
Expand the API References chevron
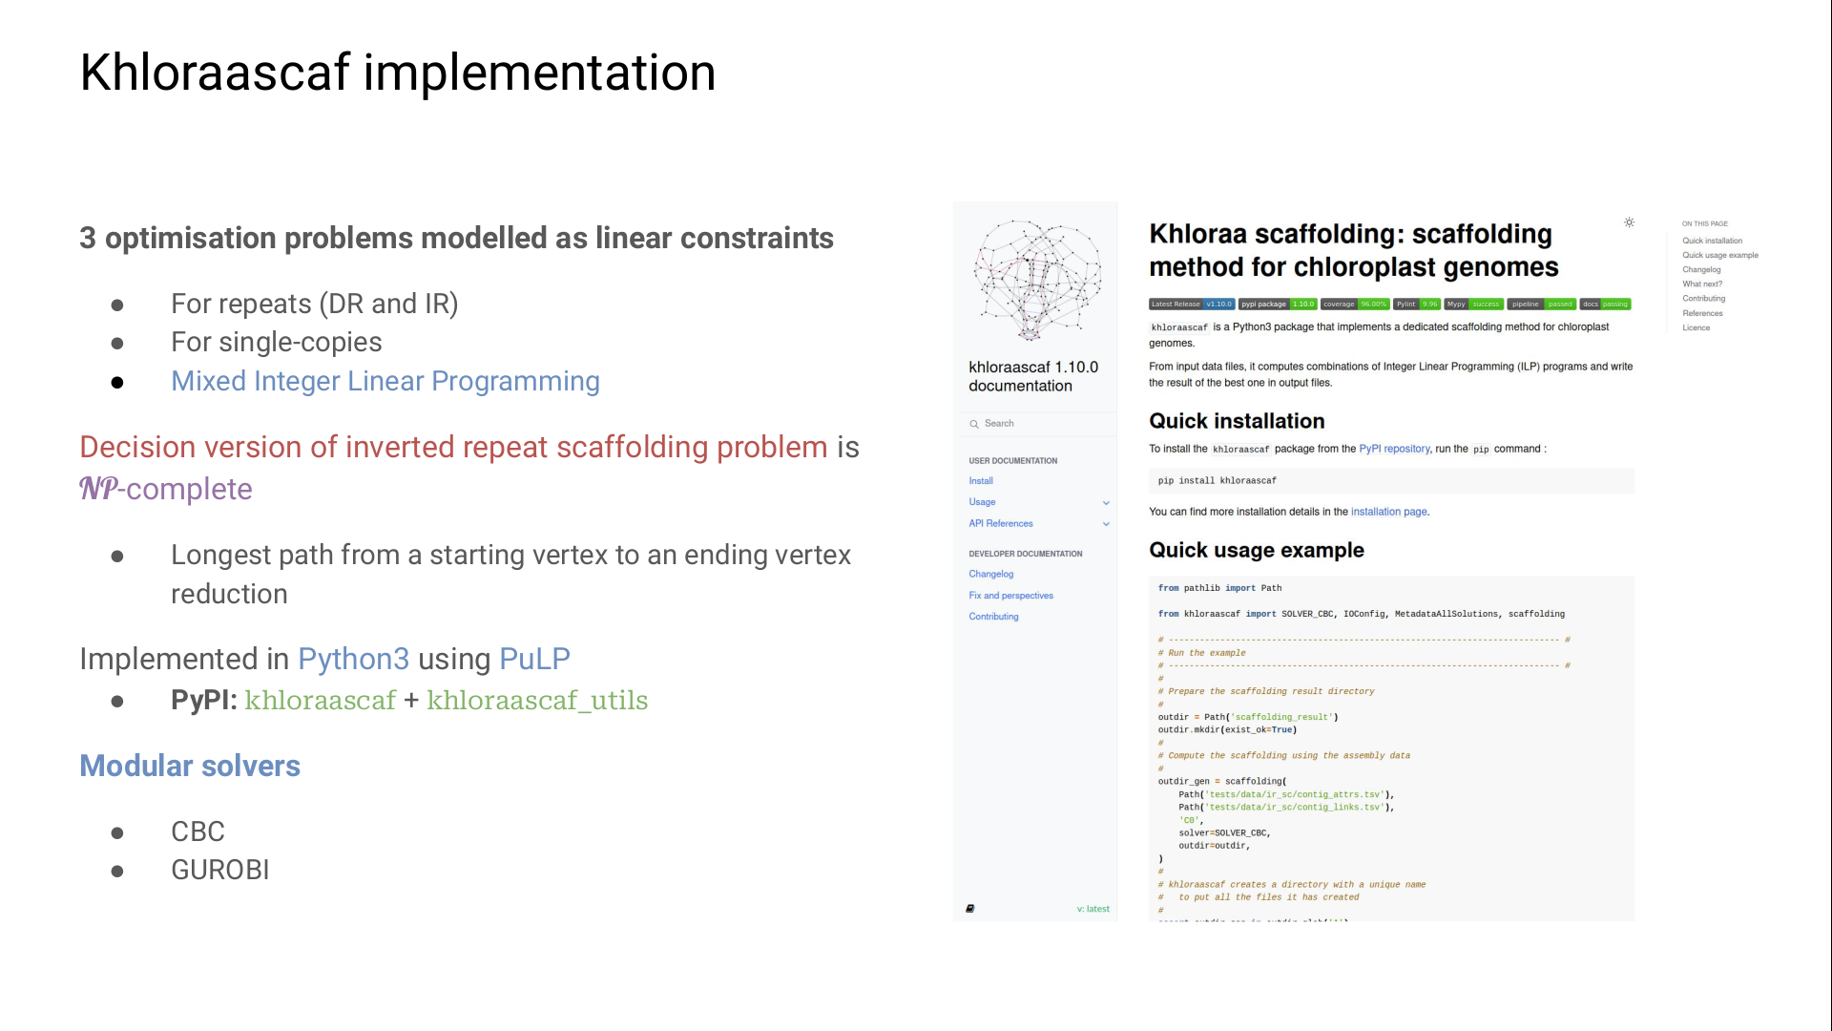1106,523
